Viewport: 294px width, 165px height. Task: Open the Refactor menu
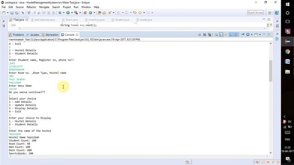click(x=31, y=7)
